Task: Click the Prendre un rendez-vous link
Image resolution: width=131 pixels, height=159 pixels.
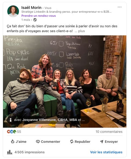Action: pyautogui.click(x=38, y=16)
